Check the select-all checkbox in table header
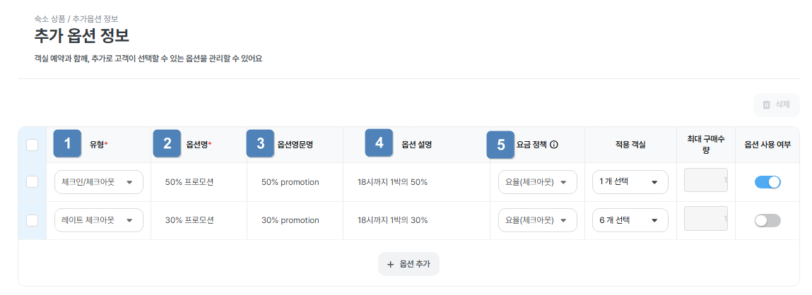 [32, 145]
